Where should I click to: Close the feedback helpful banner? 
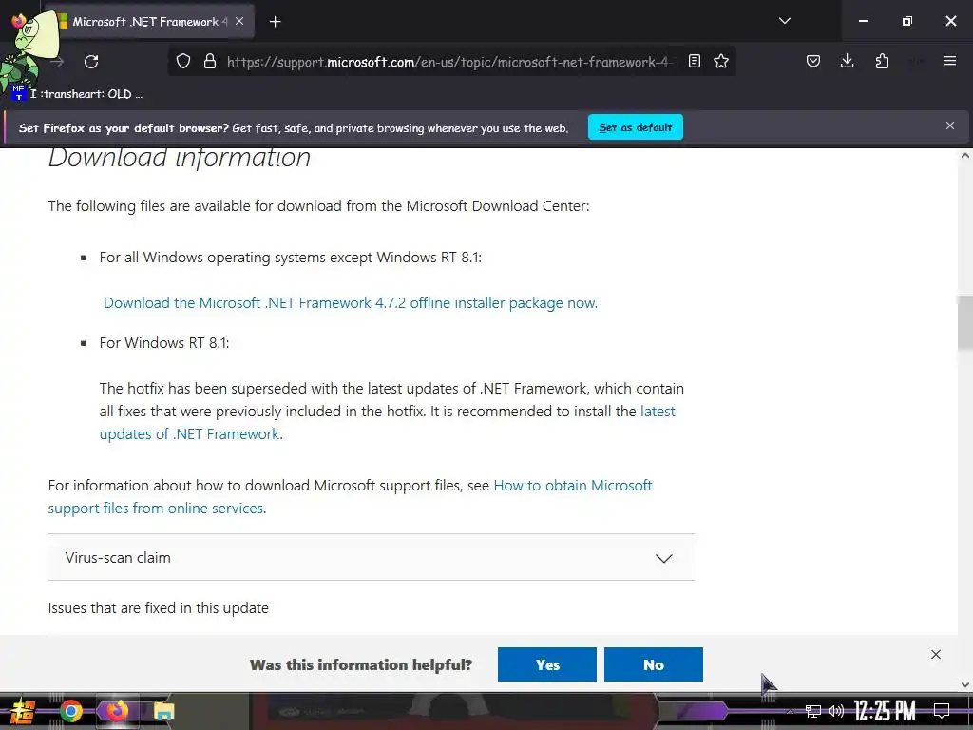coord(936,654)
